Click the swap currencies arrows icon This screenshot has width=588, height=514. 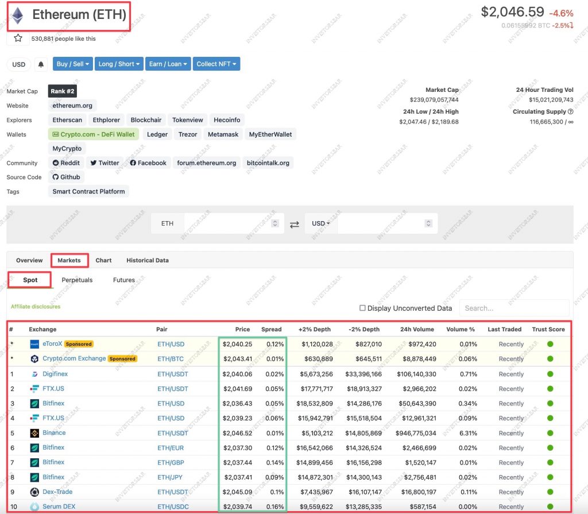click(x=295, y=224)
